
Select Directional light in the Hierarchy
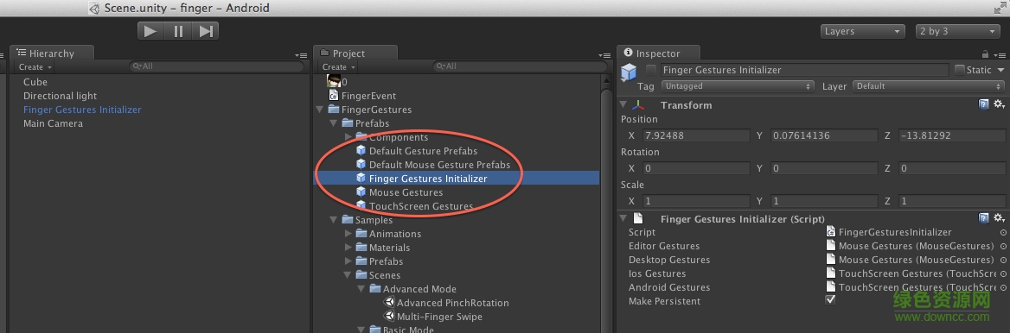coord(60,96)
